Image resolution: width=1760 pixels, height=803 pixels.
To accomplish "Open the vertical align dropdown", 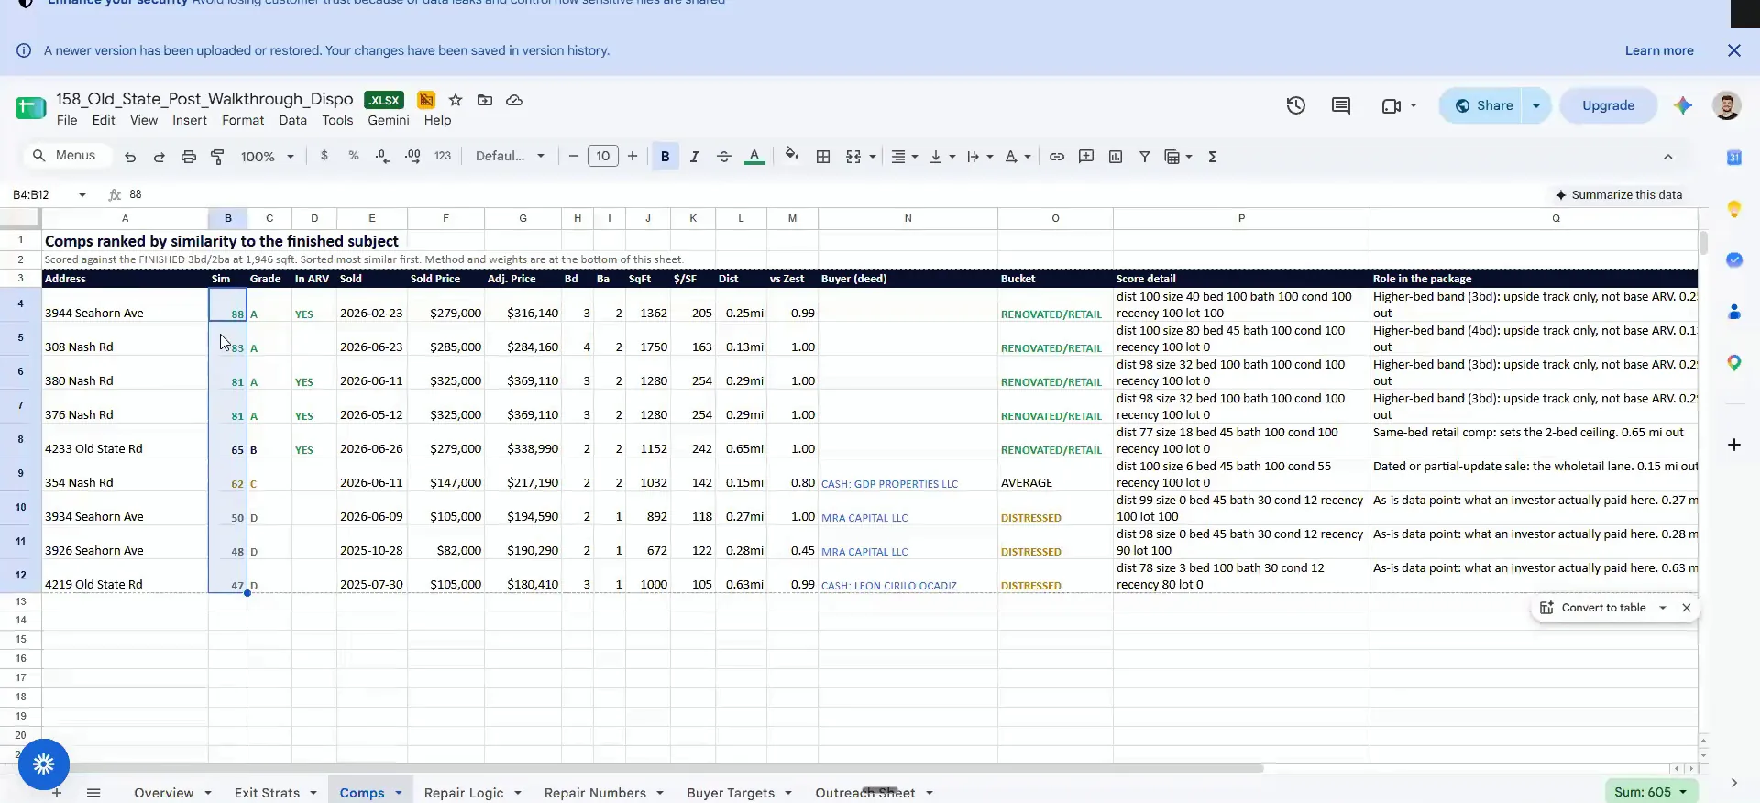I will point(942,157).
